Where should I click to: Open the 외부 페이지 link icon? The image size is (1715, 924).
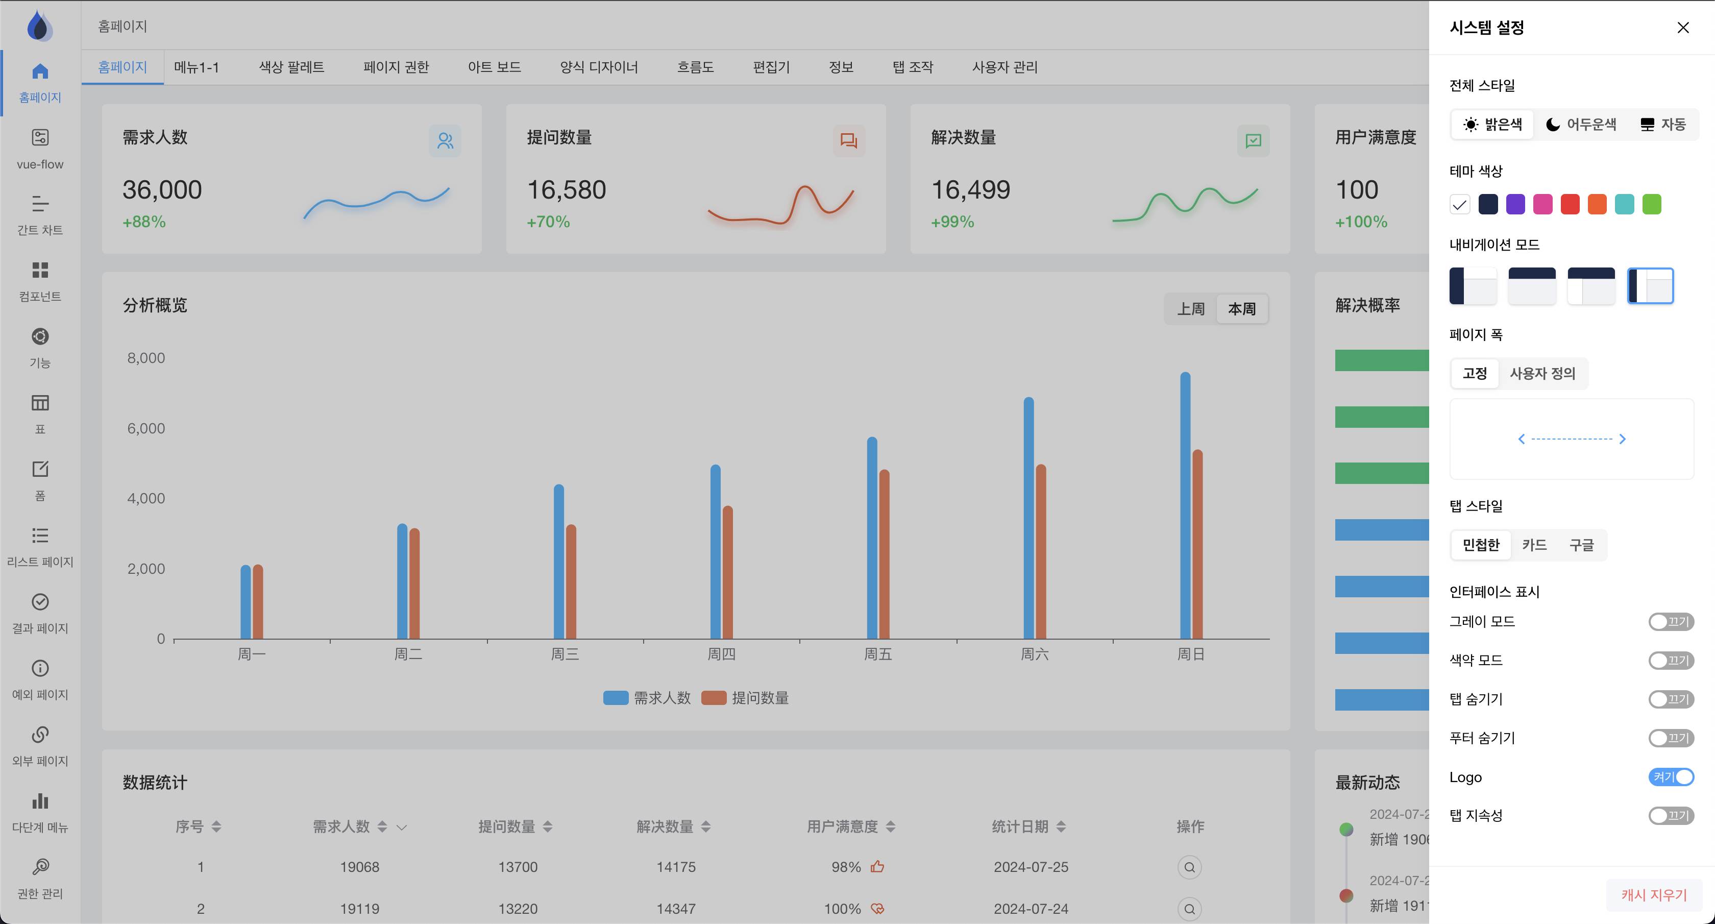click(x=40, y=735)
